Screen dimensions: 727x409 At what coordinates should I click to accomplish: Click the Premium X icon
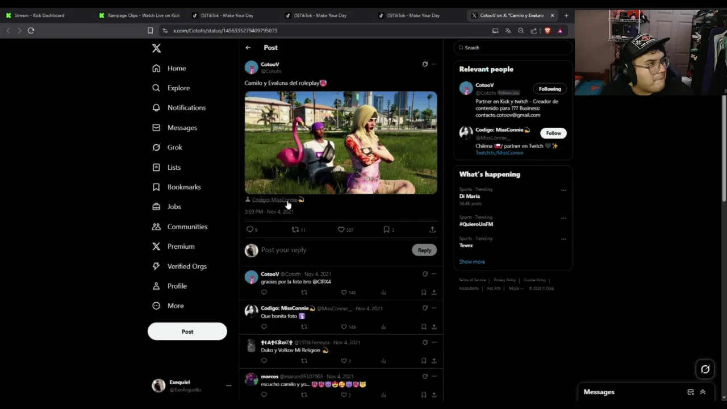[x=156, y=247]
